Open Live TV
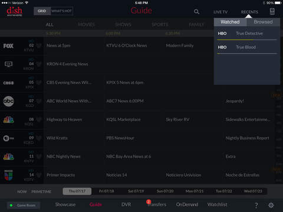Screen dimensions: 283x212 pos(221,12)
